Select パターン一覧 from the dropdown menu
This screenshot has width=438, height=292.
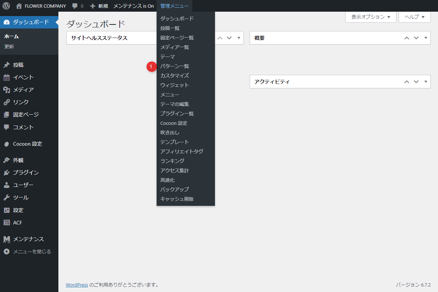(186, 66)
